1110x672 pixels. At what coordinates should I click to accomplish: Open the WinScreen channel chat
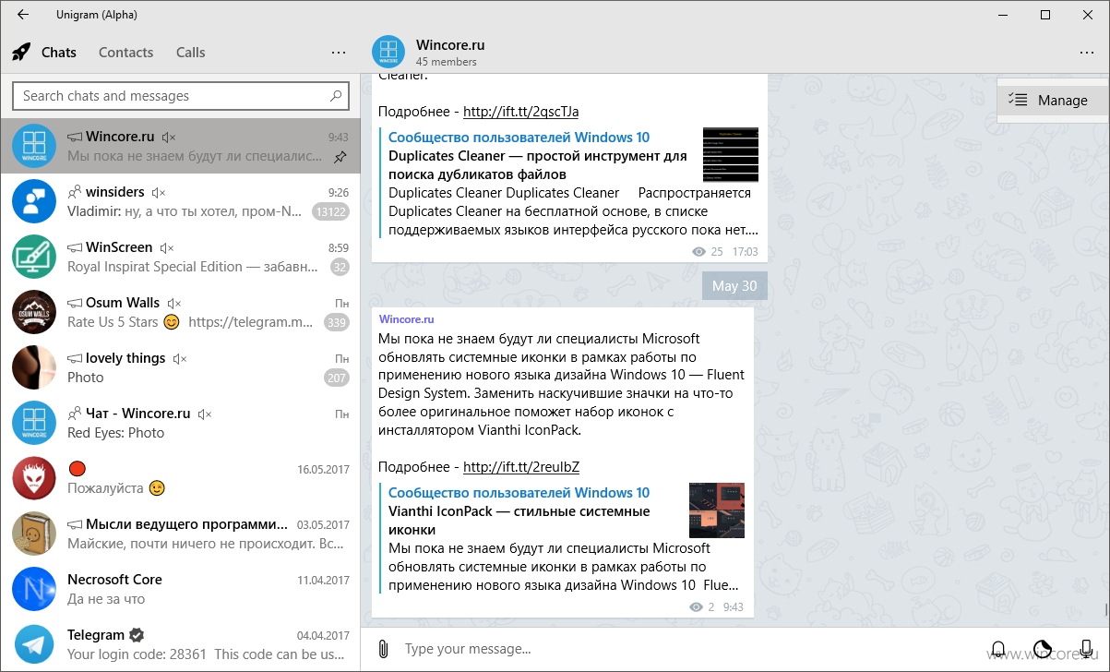tap(181, 257)
